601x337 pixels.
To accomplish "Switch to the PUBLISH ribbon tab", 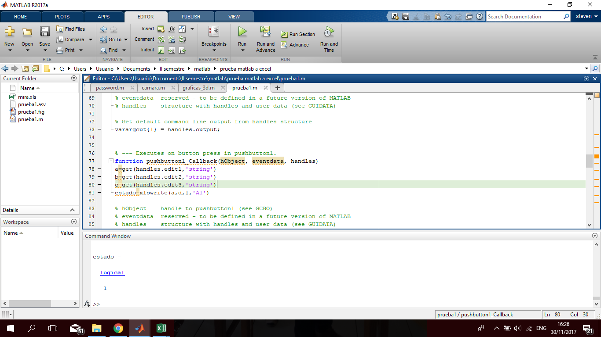I will [x=191, y=17].
